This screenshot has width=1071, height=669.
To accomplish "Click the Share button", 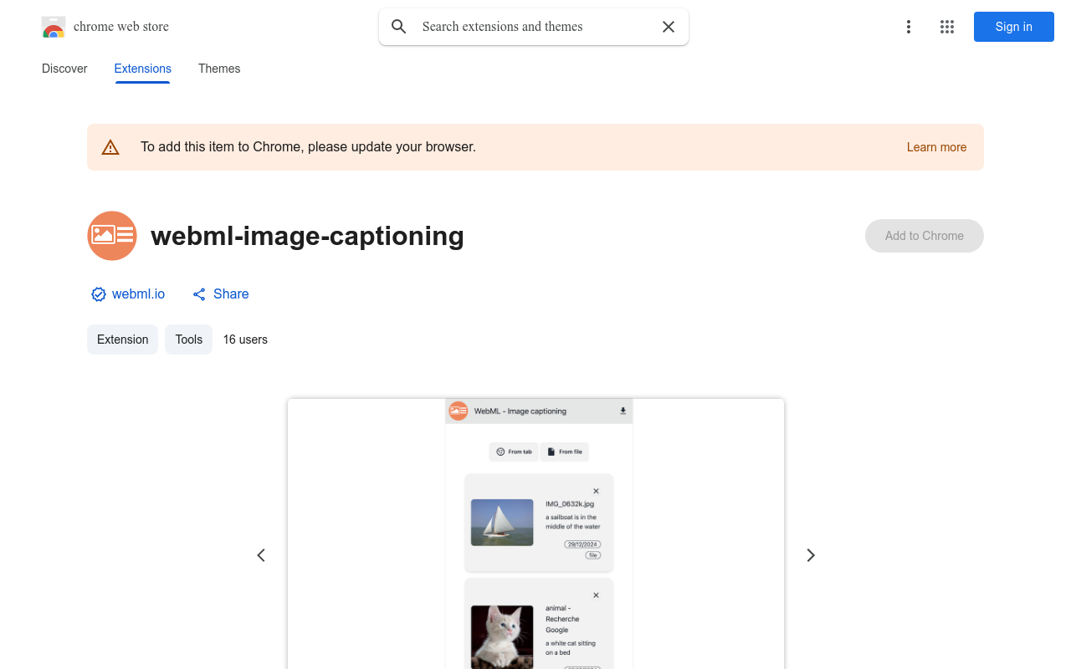I will (x=221, y=294).
